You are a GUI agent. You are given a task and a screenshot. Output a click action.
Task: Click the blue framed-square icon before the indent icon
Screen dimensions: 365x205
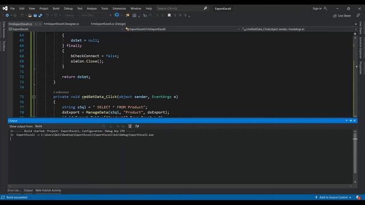tap(135, 15)
